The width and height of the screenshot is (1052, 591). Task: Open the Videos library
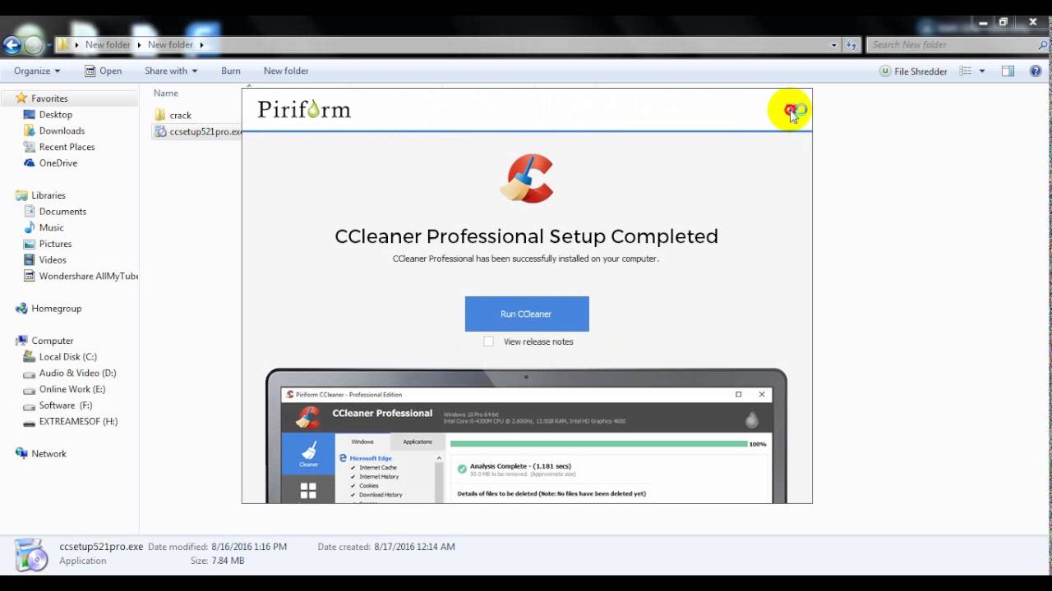[53, 259]
